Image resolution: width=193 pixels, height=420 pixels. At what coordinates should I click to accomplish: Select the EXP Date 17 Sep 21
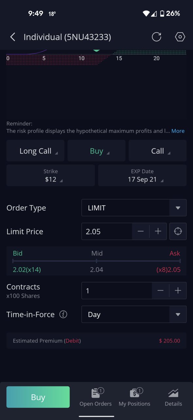click(142, 175)
